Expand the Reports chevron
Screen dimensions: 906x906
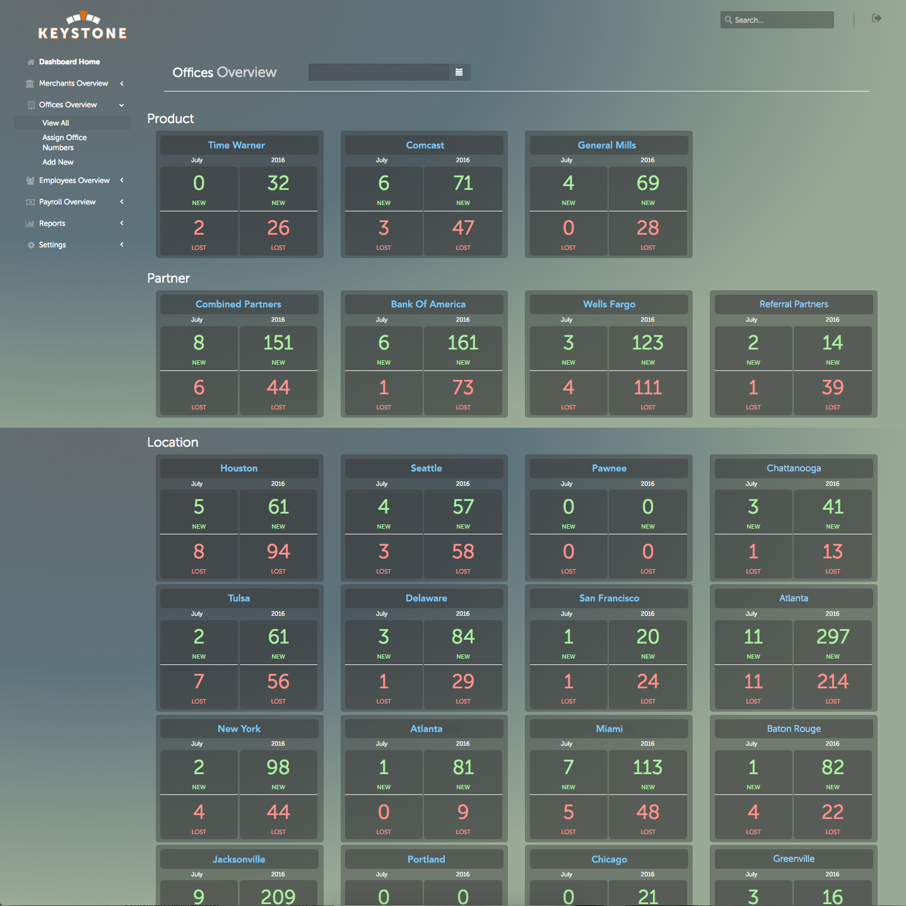(x=122, y=223)
